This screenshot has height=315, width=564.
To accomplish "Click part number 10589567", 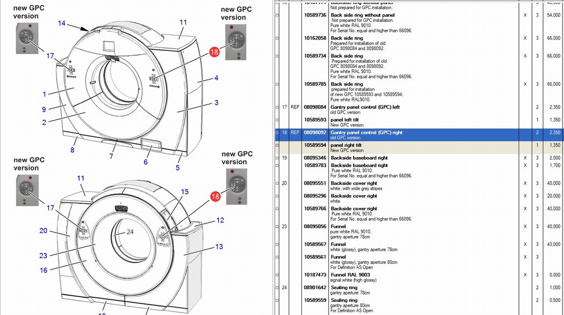I will coord(315,244).
